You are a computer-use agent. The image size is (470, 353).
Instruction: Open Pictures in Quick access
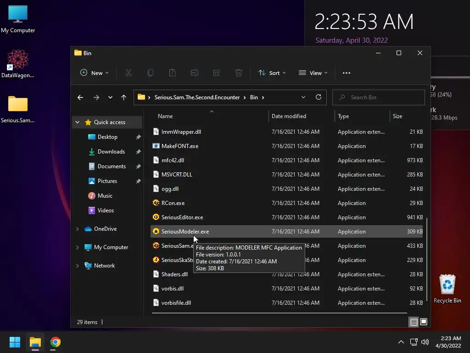[x=107, y=181]
